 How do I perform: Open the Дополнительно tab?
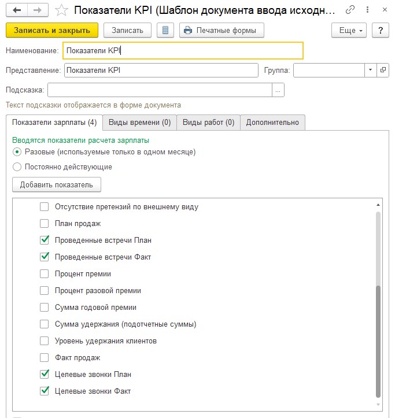tap(272, 123)
